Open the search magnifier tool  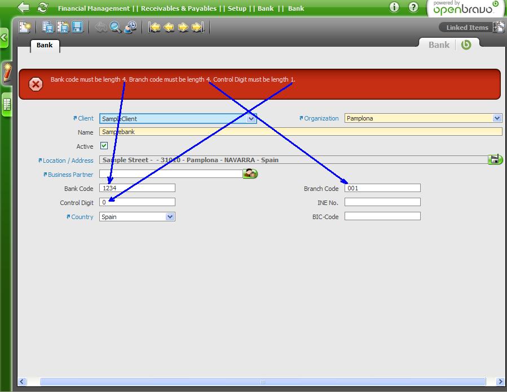[116, 27]
